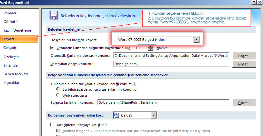The width and height of the screenshot is (264, 136).
Task: Select Yazım Denetleme in the left list
Action: point(17,30)
